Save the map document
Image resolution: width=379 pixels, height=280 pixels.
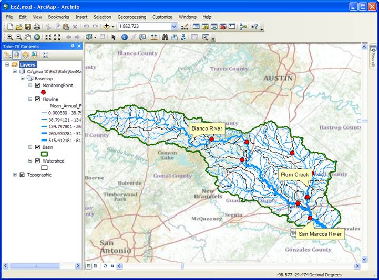click(27, 26)
